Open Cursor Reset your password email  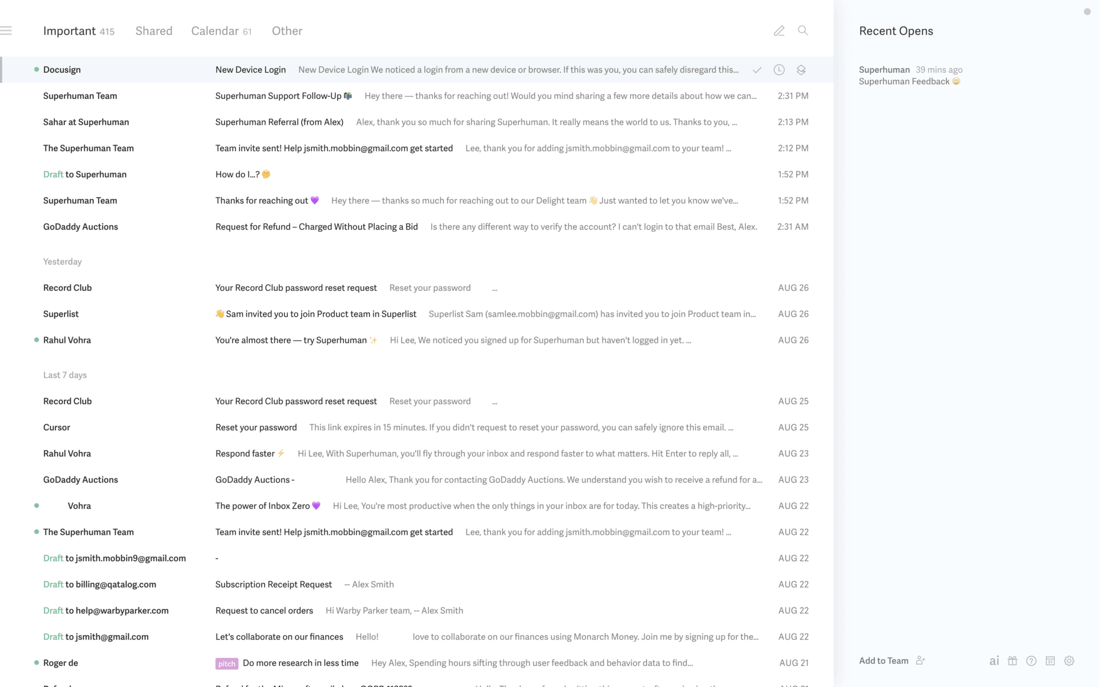[417, 428]
